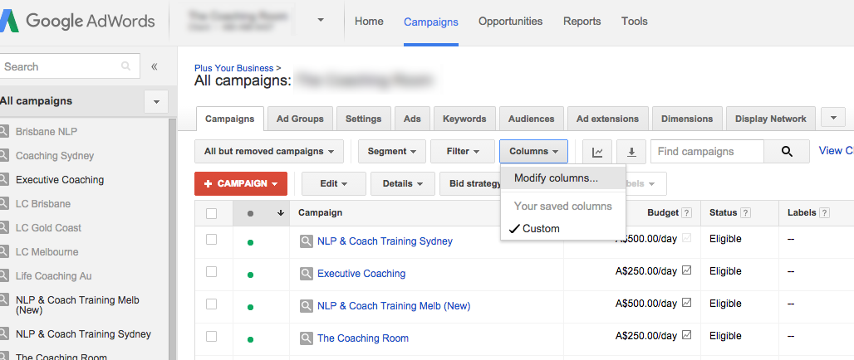
Task: Open the Segment dropdown
Action: coord(392,151)
